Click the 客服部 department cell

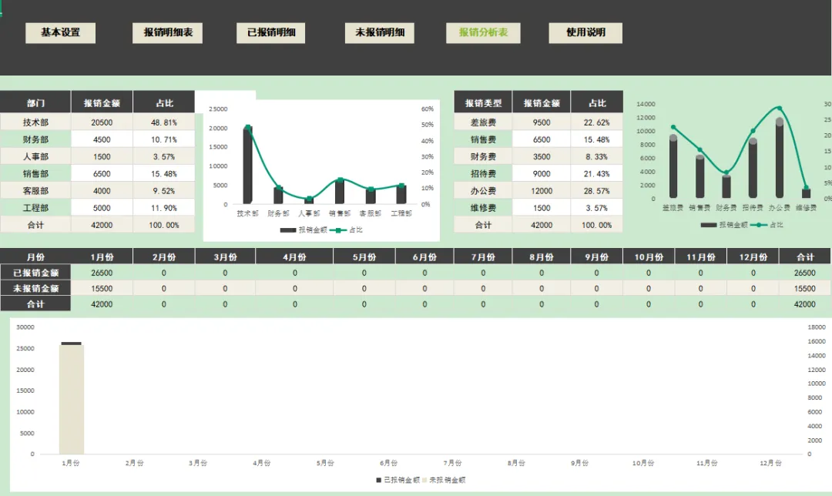coord(35,190)
